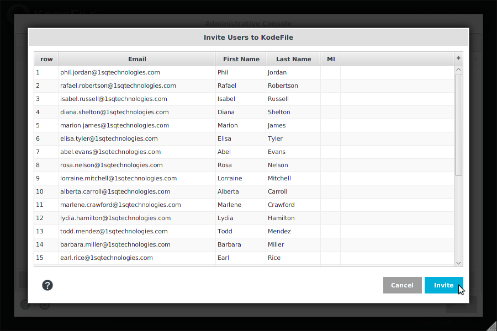Click the Invite button
Image resolution: width=497 pixels, height=331 pixels.
444,285
